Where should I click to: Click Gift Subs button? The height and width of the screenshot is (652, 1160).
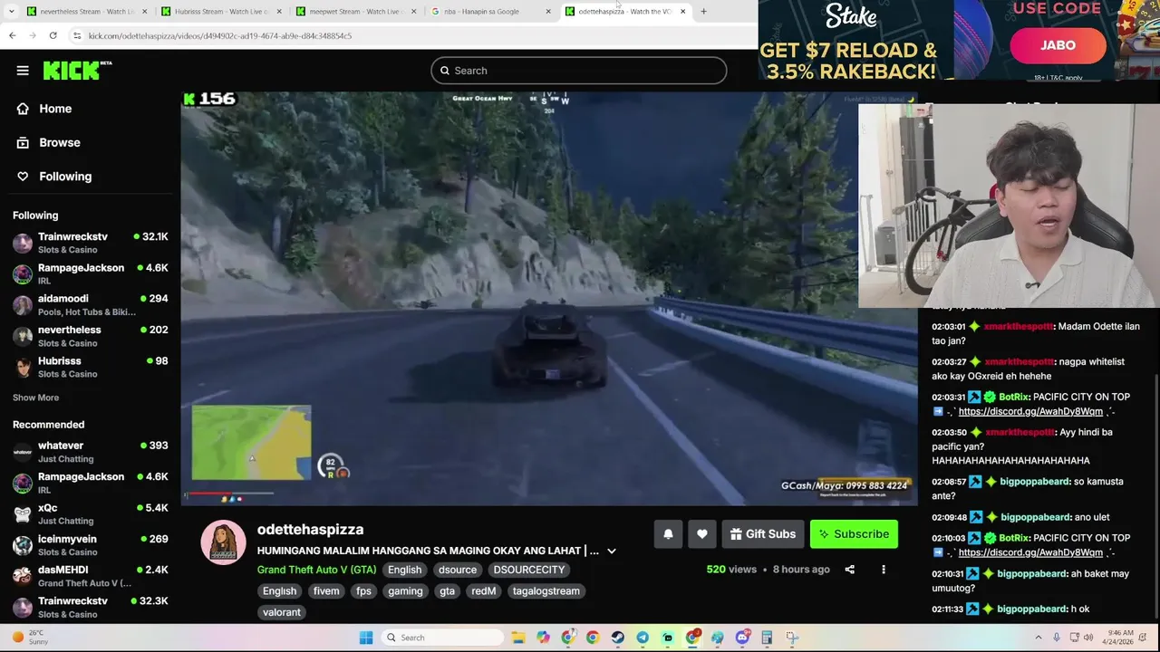(763, 534)
